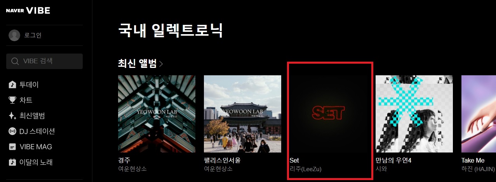
Task: Click the NAVER VIBE logo
Action: point(28,10)
